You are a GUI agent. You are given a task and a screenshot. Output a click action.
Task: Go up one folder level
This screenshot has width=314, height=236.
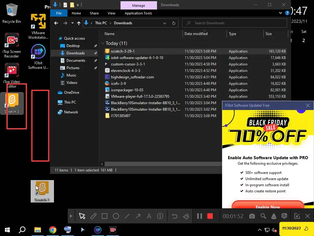click(x=79, y=23)
